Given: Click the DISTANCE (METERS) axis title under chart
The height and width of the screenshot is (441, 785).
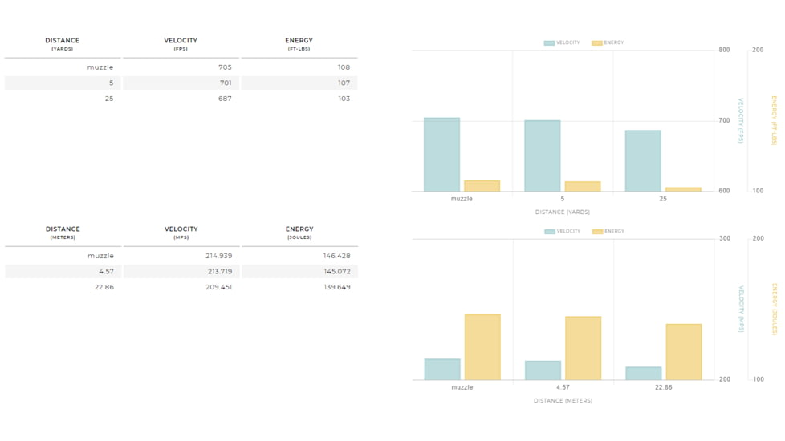Looking at the screenshot, I should pos(563,400).
